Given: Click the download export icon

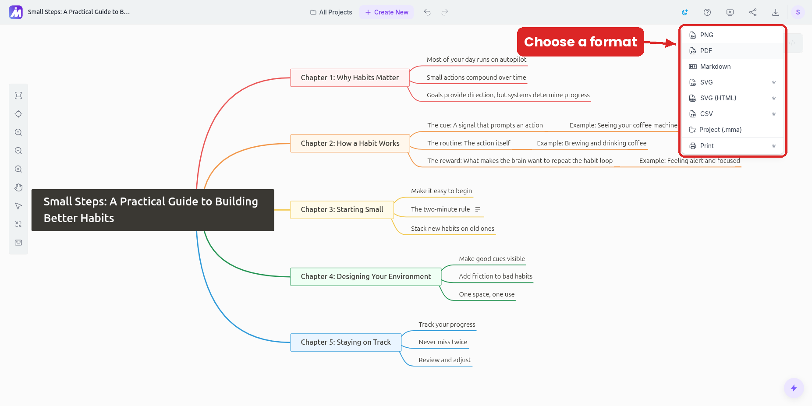Looking at the screenshot, I should coord(776,12).
